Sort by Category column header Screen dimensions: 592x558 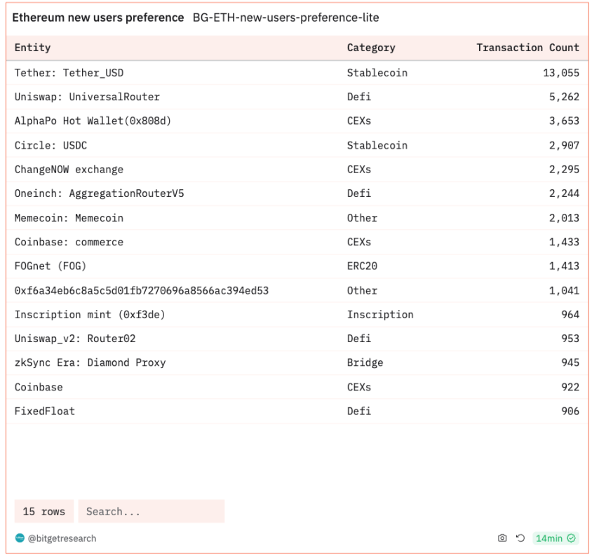pyautogui.click(x=371, y=48)
